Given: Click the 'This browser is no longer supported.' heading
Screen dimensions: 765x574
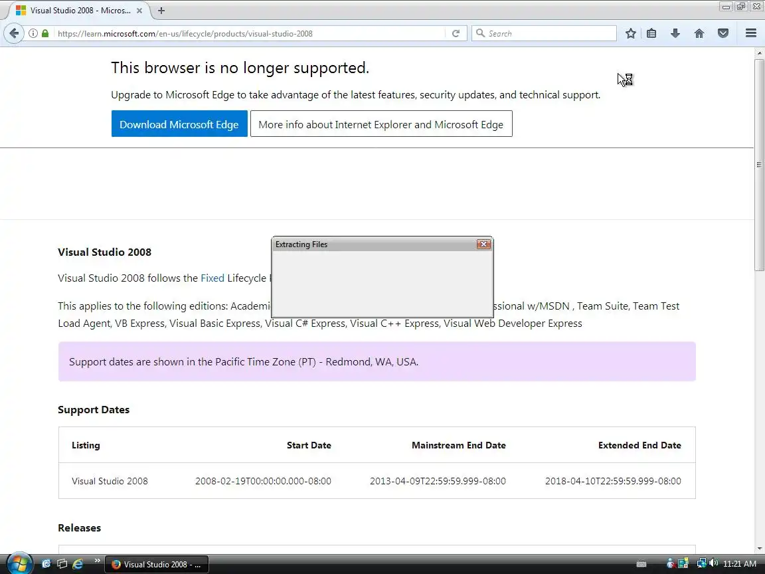Looking at the screenshot, I should pyautogui.click(x=240, y=67).
